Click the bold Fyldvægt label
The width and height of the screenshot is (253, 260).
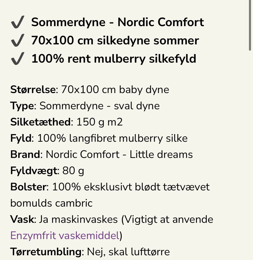click(x=33, y=171)
